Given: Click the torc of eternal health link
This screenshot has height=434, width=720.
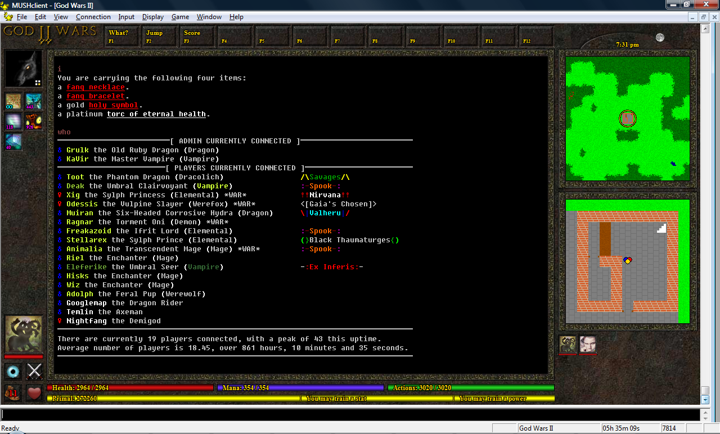Looking at the screenshot, I should (156, 114).
